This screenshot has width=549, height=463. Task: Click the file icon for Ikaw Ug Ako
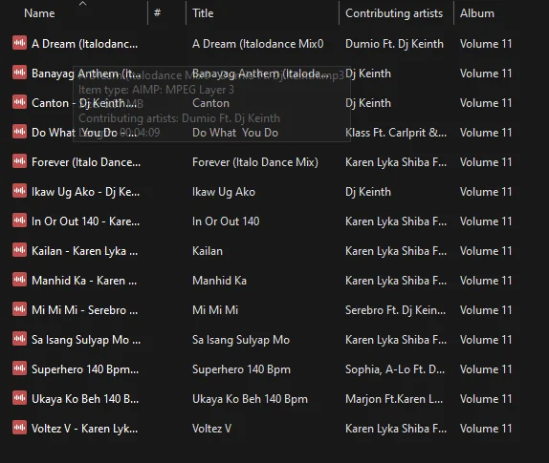coord(19,191)
